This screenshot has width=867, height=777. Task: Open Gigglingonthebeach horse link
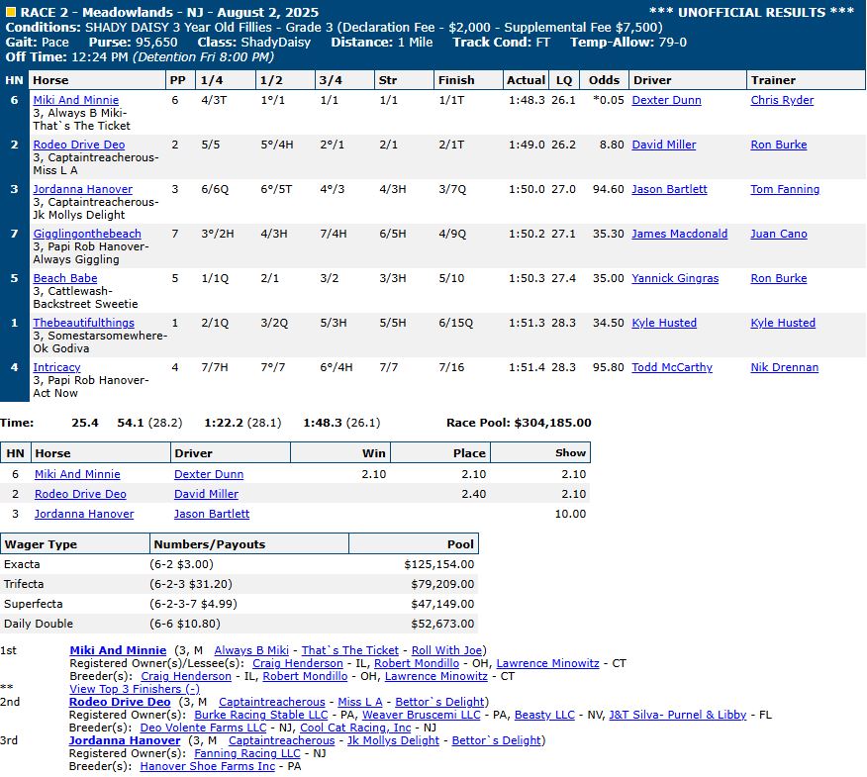click(87, 235)
